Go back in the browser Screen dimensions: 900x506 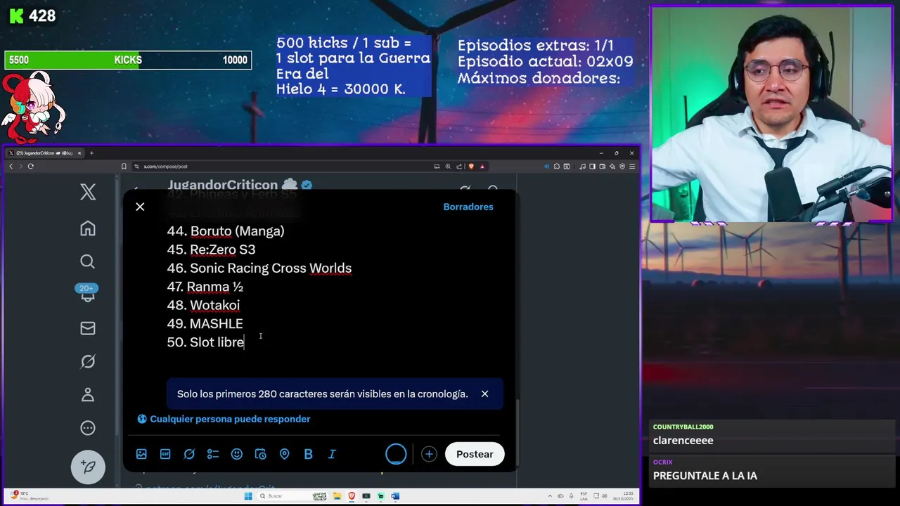click(x=11, y=167)
